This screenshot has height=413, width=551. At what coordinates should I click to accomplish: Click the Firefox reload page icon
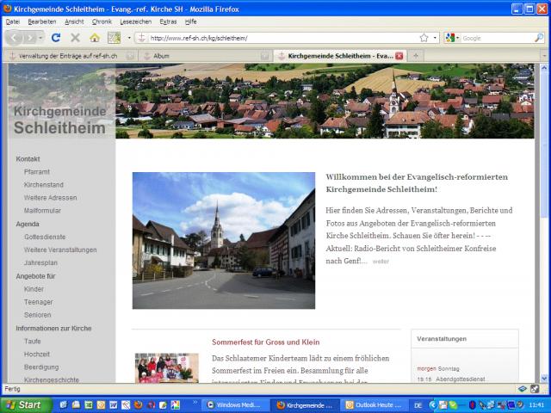point(56,38)
